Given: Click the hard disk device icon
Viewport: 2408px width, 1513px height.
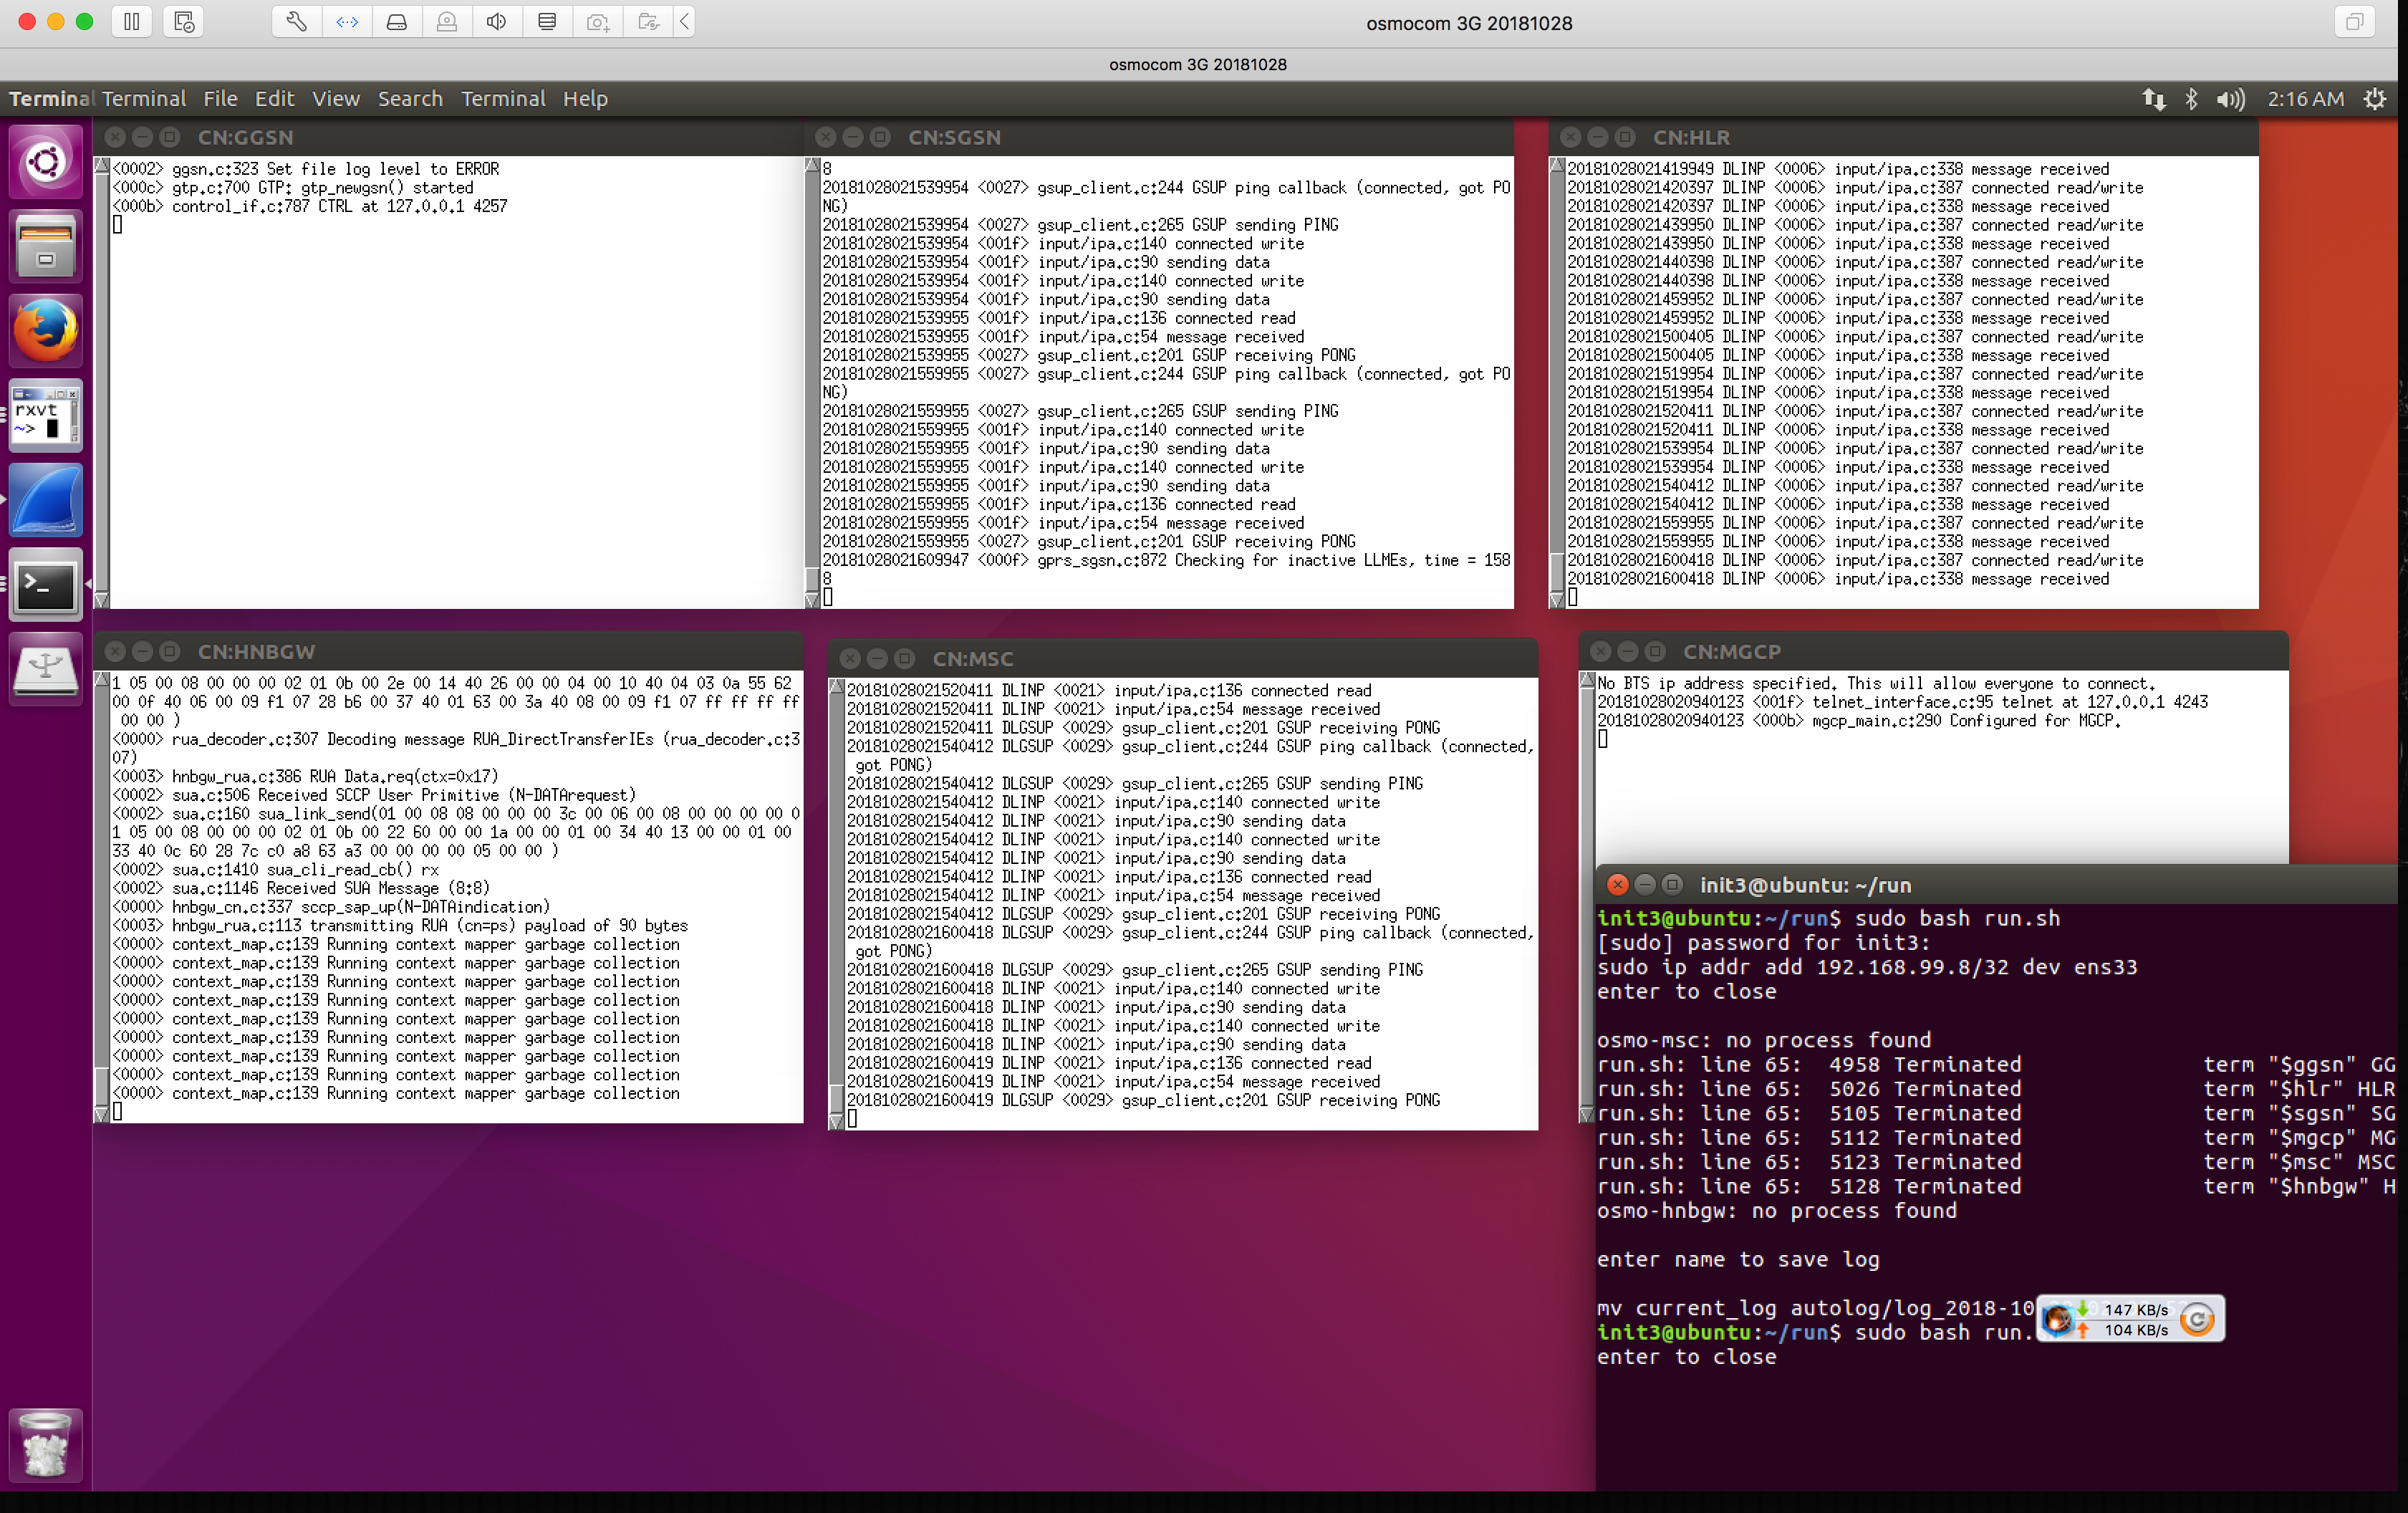Looking at the screenshot, I should 397,21.
